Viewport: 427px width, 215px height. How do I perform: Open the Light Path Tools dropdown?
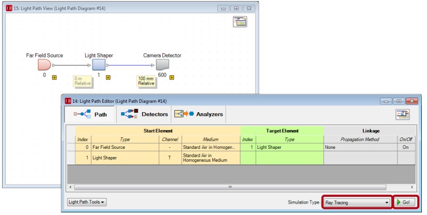(x=87, y=202)
